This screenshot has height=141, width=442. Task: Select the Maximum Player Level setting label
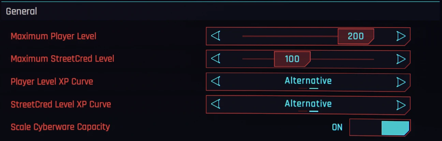tap(54, 36)
